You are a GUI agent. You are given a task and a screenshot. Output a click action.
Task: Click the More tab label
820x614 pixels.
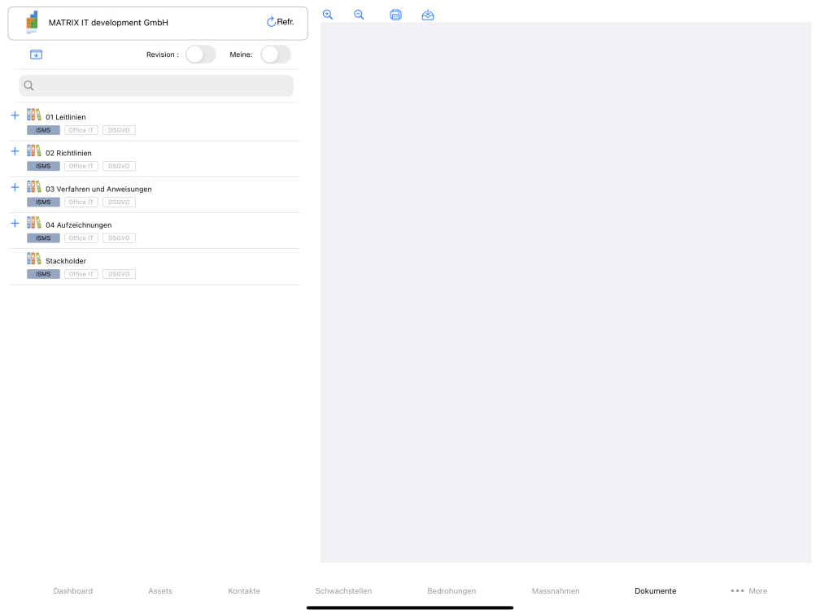click(758, 590)
